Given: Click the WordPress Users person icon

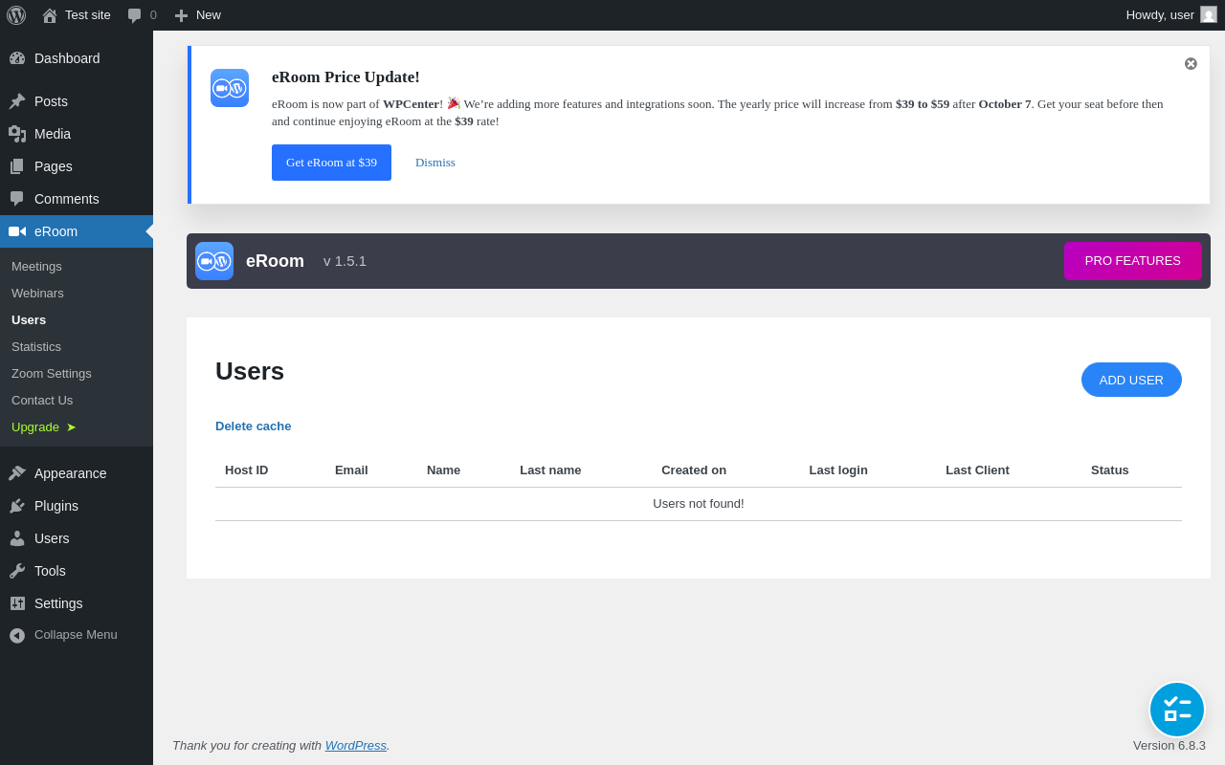Looking at the screenshot, I should pyautogui.click(x=17, y=538).
